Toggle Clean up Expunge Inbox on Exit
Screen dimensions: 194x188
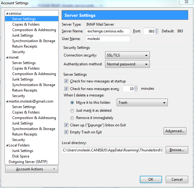pyautogui.click(x=66, y=125)
